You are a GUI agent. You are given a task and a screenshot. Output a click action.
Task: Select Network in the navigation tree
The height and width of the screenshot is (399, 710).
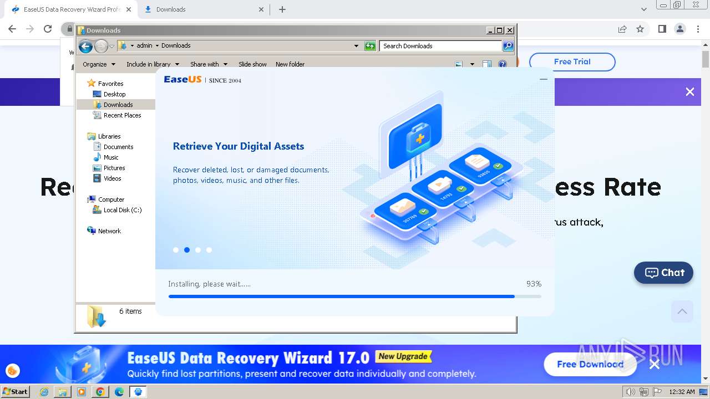point(109,231)
